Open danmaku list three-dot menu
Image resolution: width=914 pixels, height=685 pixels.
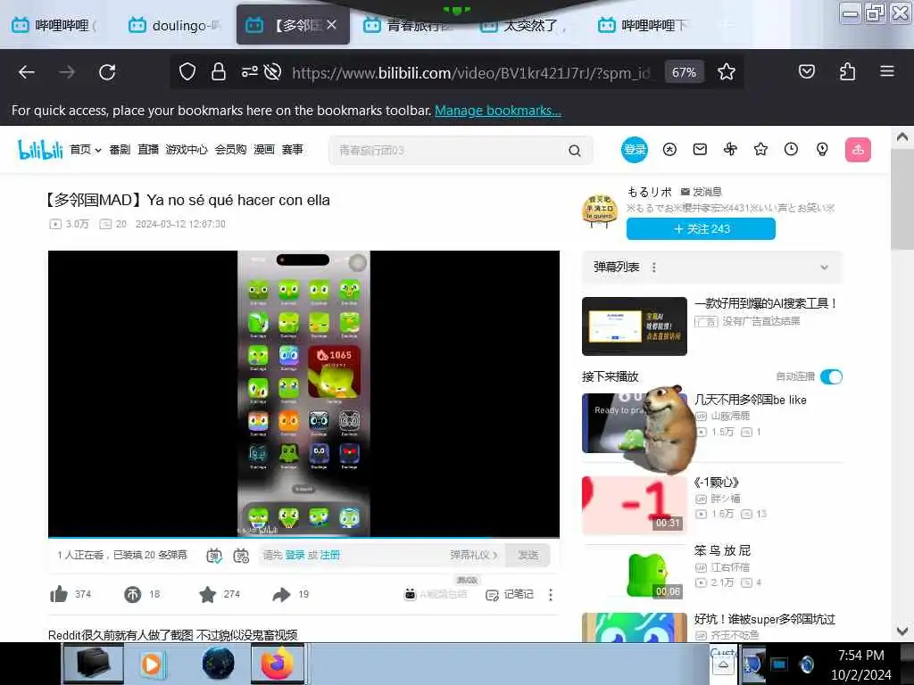pyautogui.click(x=654, y=268)
